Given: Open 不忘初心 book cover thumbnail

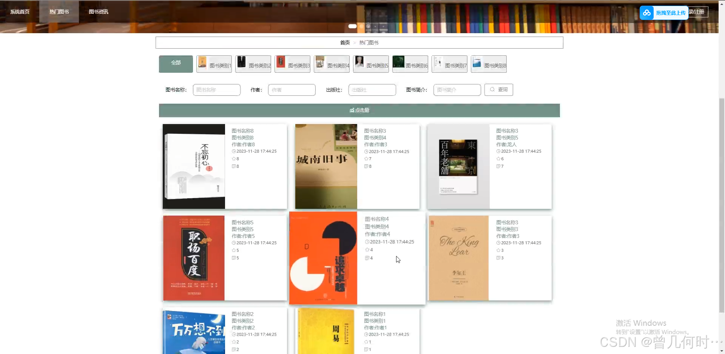Looking at the screenshot, I should click(x=194, y=167).
